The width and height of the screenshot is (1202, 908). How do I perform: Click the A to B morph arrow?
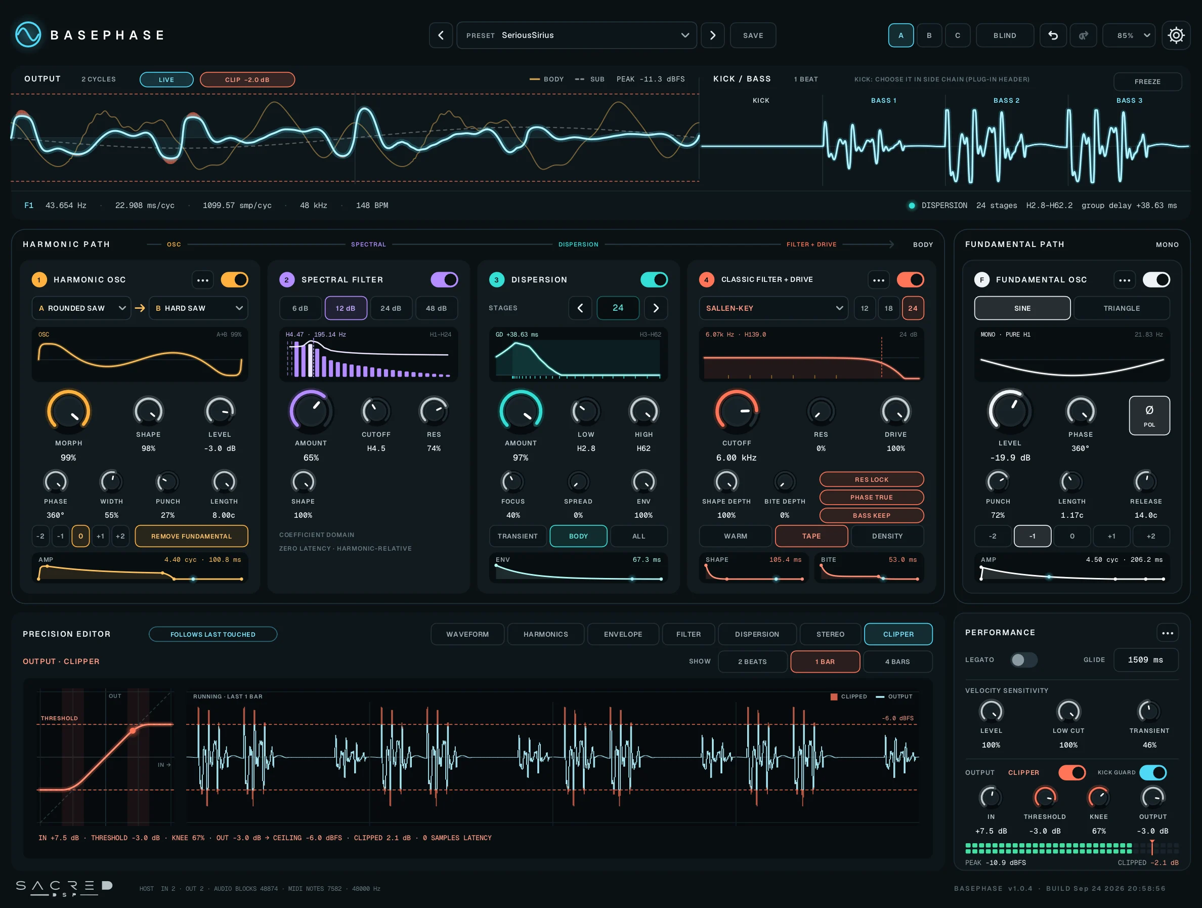(140, 308)
